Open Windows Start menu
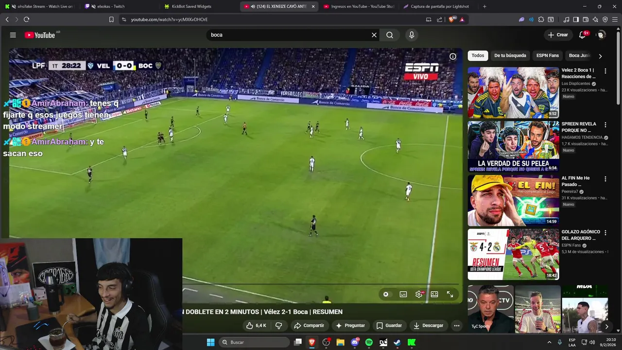 pos(210,342)
